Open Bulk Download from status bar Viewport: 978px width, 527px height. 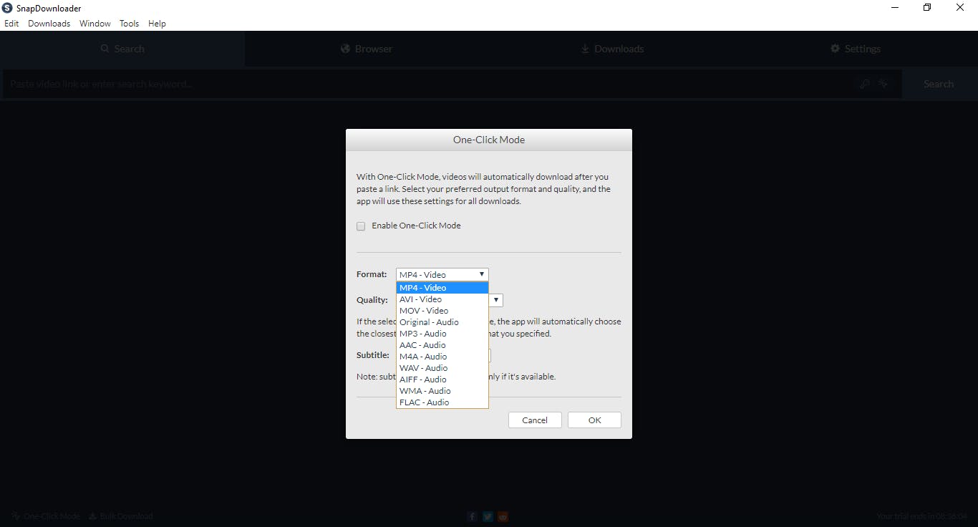(x=121, y=516)
